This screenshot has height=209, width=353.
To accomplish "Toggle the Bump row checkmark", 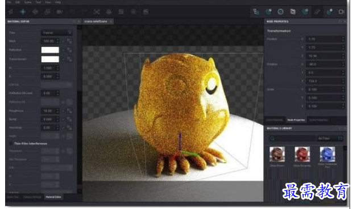I will [x=63, y=120].
